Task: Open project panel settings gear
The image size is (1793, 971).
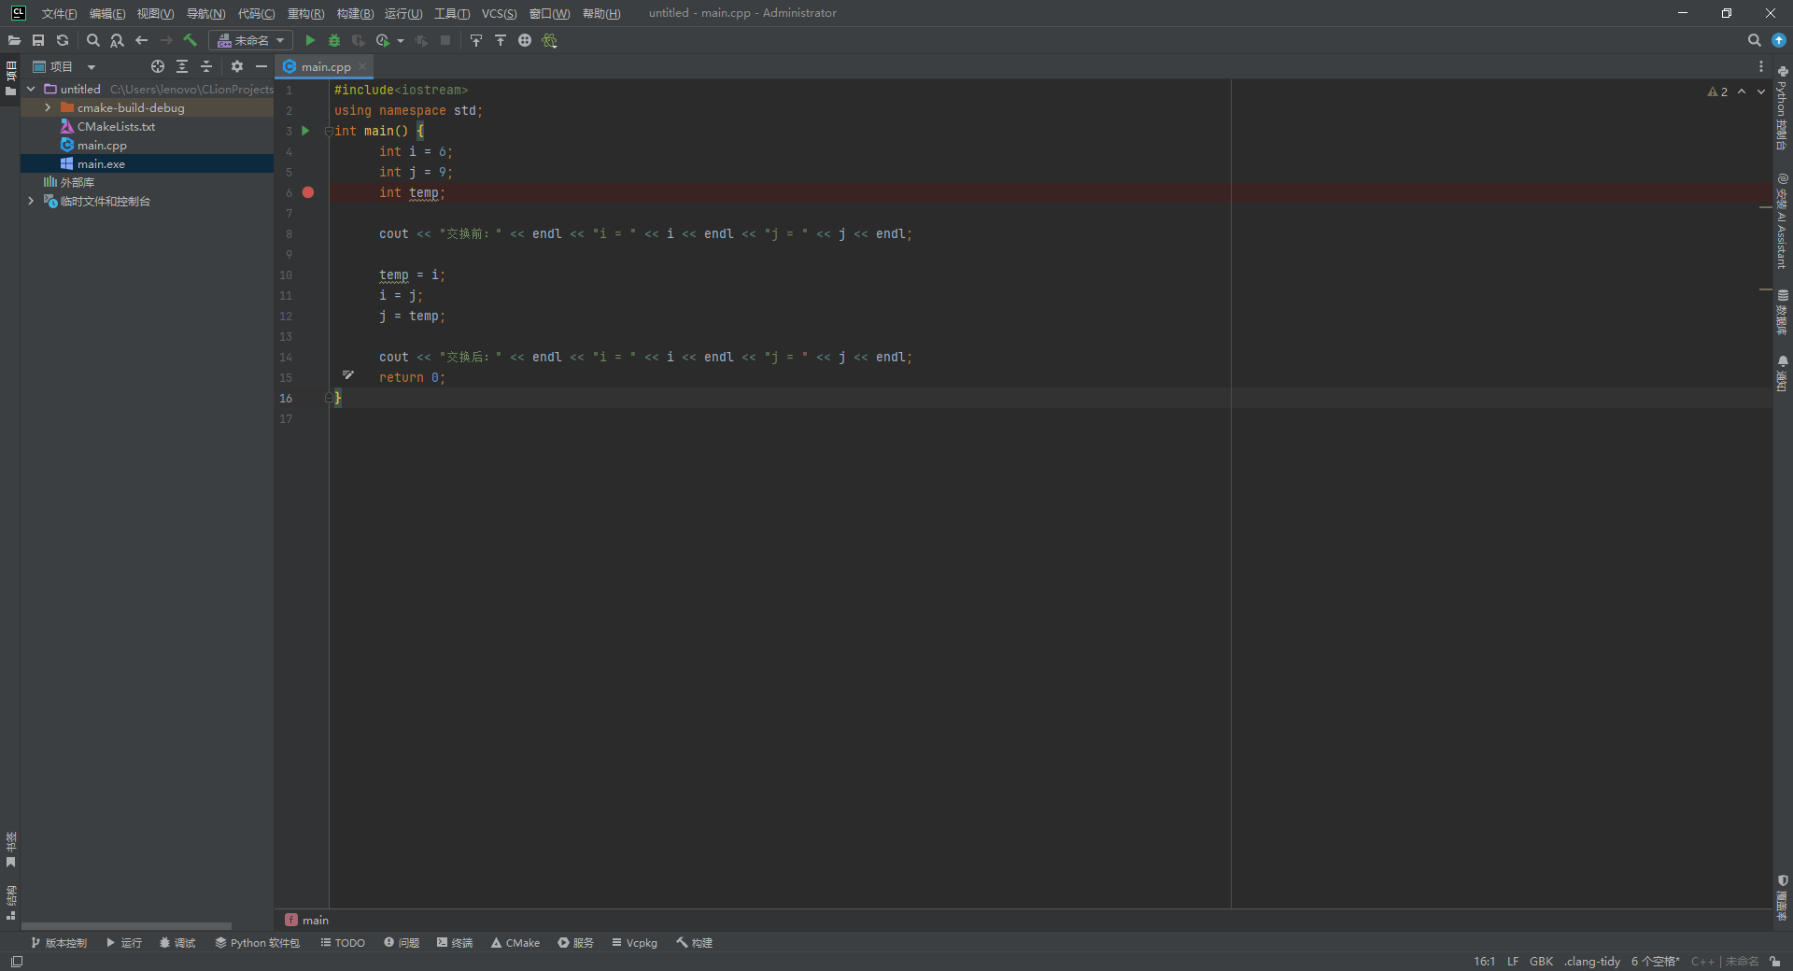Action: [237, 66]
